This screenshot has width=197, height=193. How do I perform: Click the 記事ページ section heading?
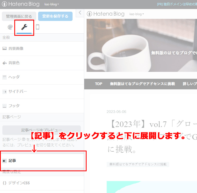(12, 117)
